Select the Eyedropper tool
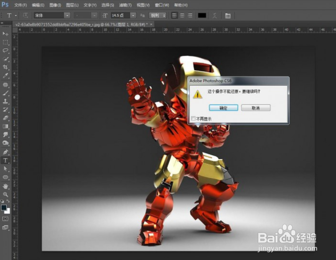 tap(5, 75)
